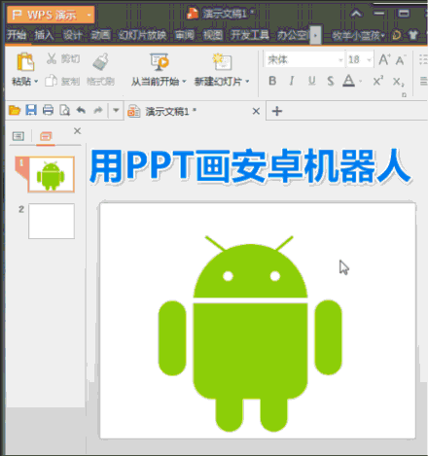Viewport: 428px width, 456px height.
Task: Toggle subscript formatting
Action: pyautogui.click(x=398, y=82)
